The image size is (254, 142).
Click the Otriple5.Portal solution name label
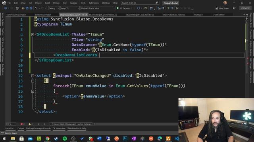coord(171,3)
